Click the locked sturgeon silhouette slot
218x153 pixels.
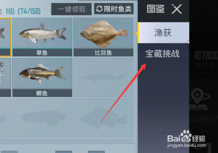coord(103,78)
